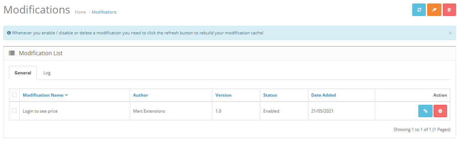The height and width of the screenshot is (143, 457).
Task: Sort the list by Author column
Action: pyautogui.click(x=141, y=95)
